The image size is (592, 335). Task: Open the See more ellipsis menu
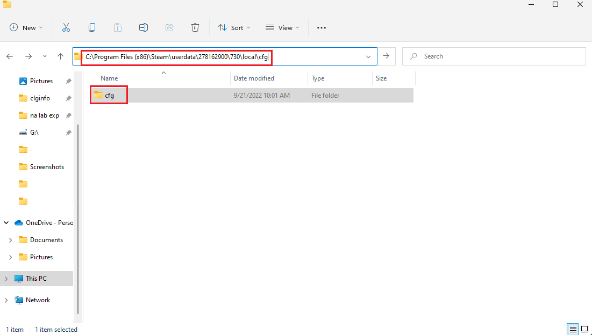click(322, 27)
